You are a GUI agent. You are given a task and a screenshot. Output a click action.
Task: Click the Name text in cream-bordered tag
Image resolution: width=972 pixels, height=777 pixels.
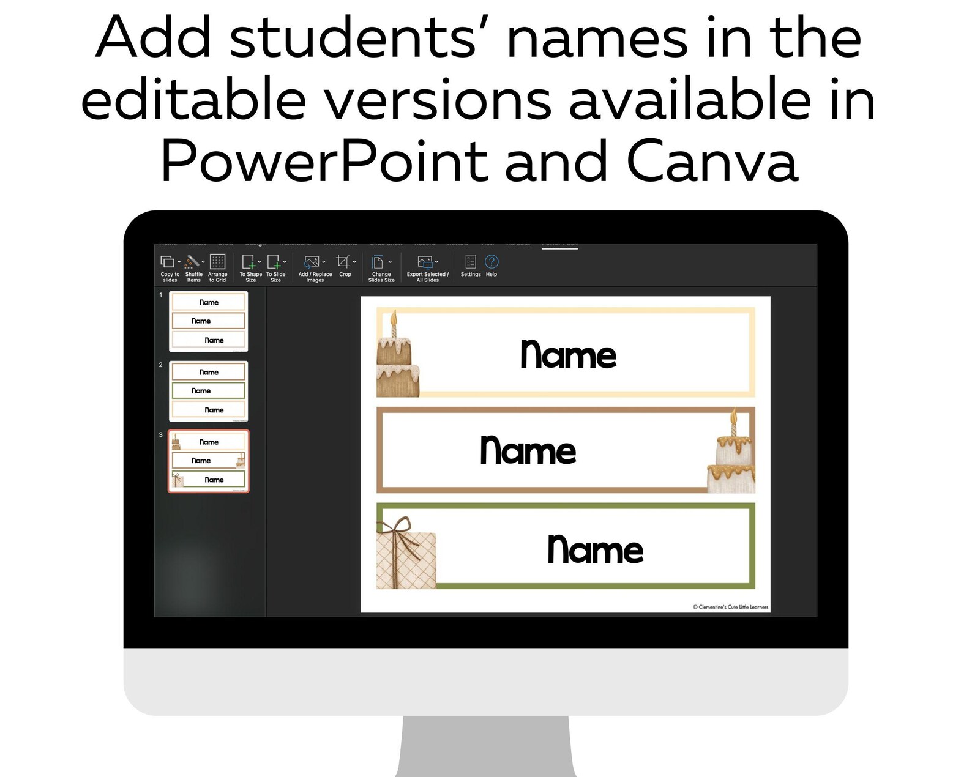pyautogui.click(x=568, y=354)
